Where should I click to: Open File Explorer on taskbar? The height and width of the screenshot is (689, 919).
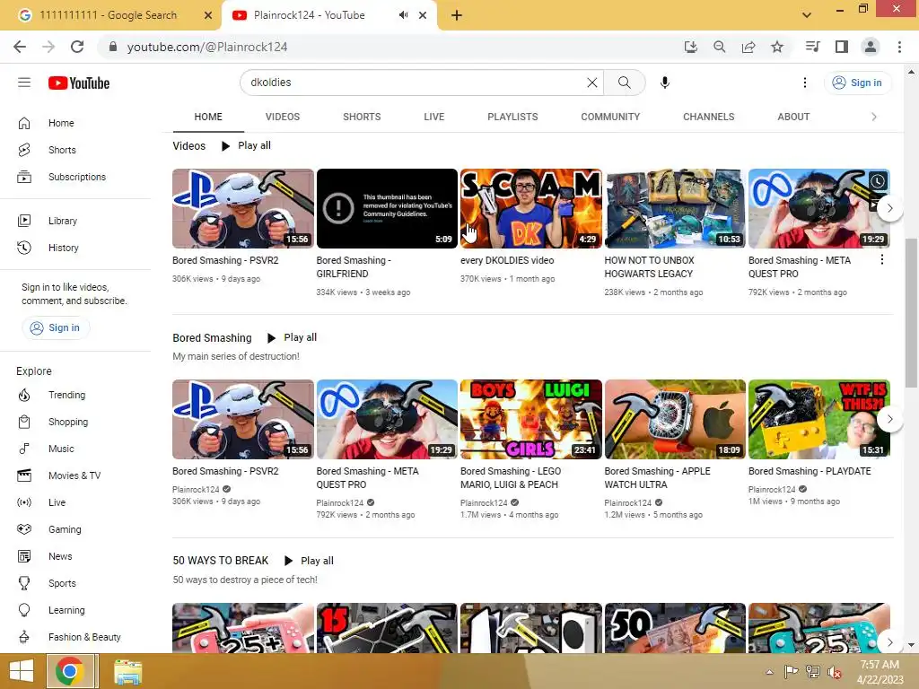coord(127,671)
